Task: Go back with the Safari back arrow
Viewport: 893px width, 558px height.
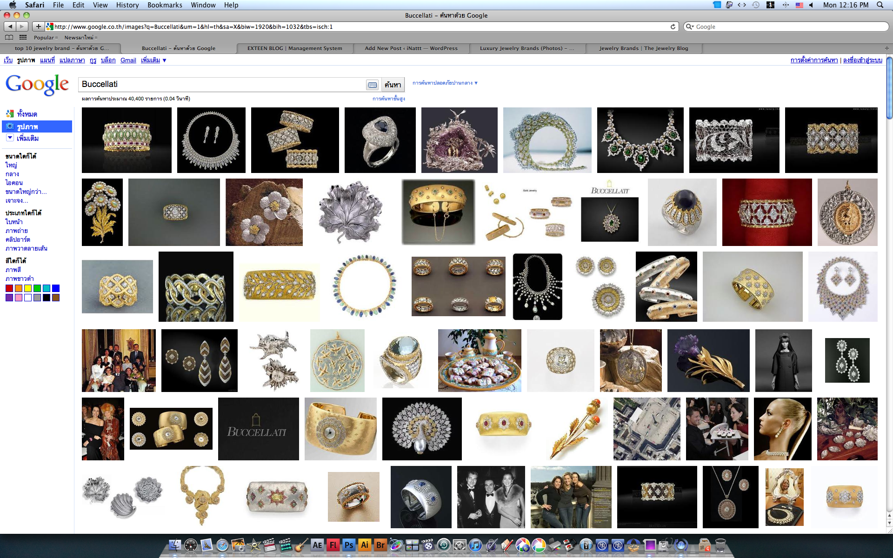Action: point(10,27)
